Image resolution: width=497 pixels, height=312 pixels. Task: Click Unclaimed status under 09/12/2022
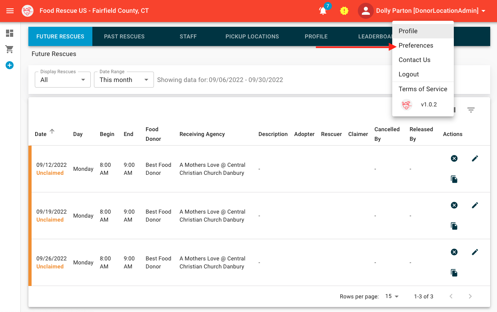point(50,173)
